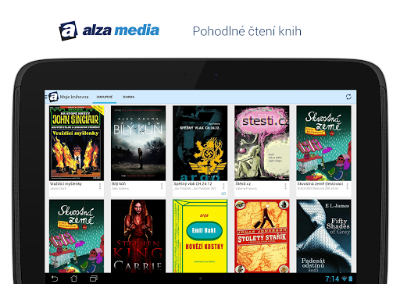Screen dimensions: 400x284
Task: Open the Fifty Shades of Grey cover
Action: pyautogui.click(x=323, y=236)
